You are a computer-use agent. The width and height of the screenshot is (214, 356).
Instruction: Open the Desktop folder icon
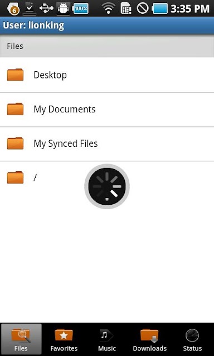(15, 75)
